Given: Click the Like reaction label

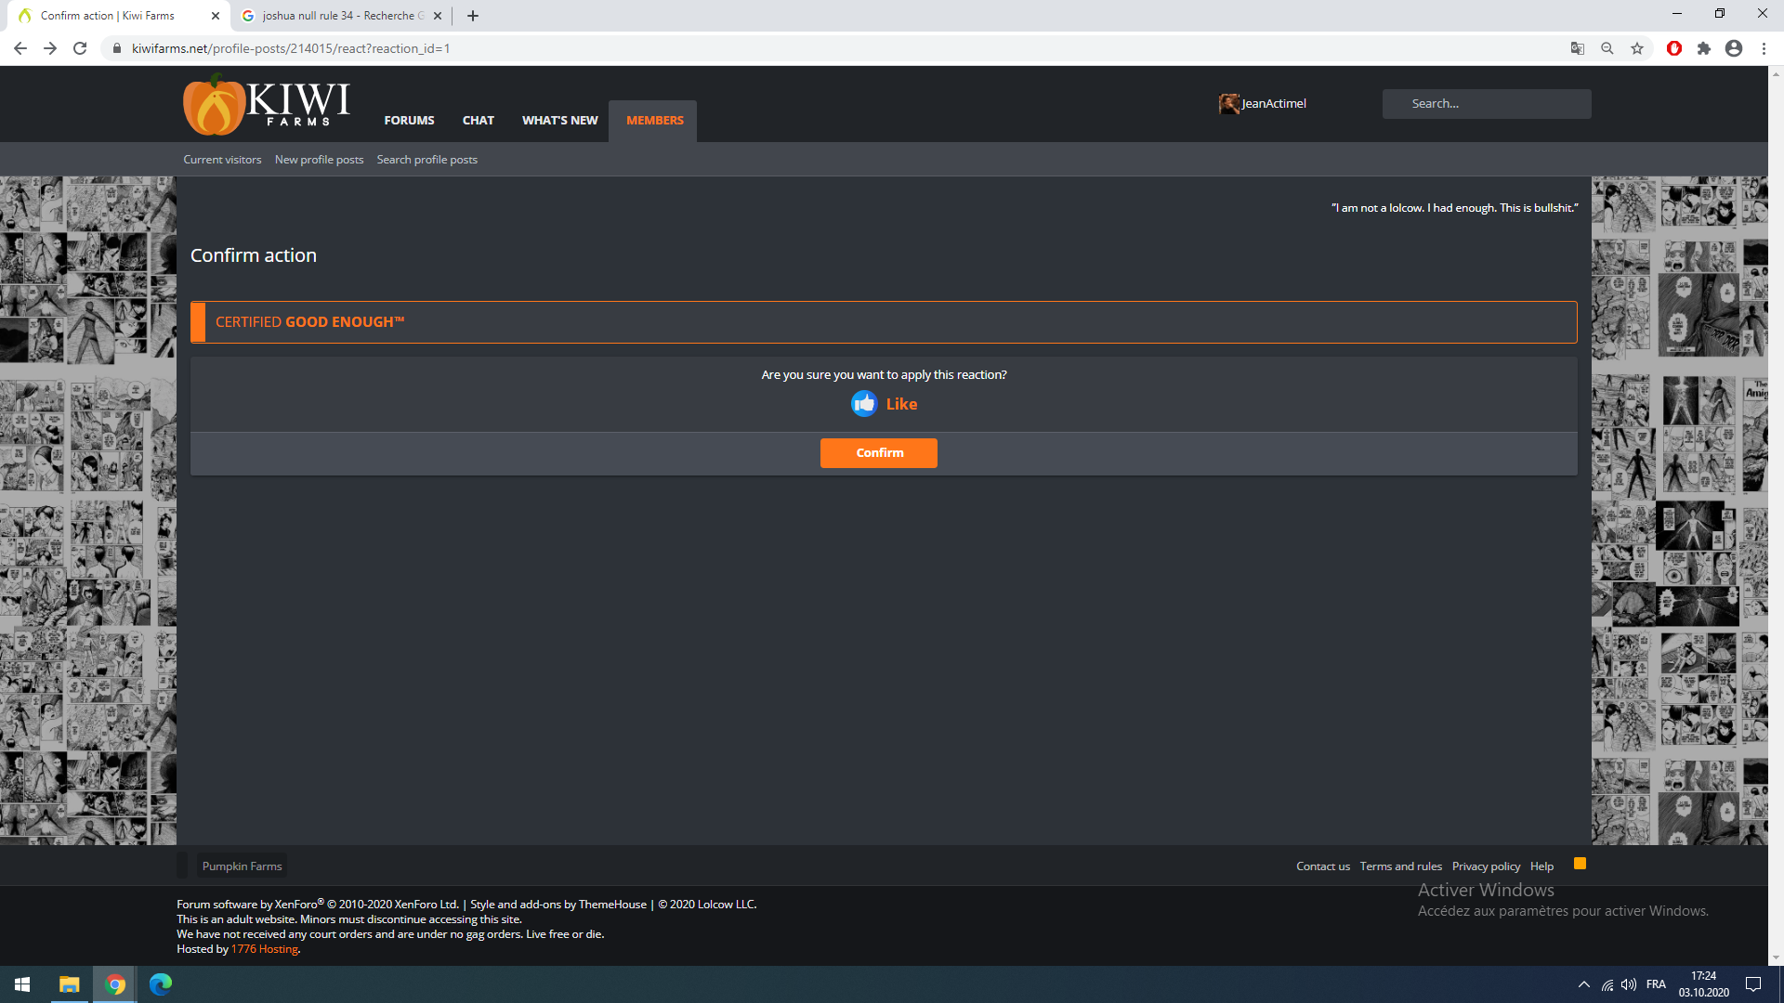Looking at the screenshot, I should click(x=901, y=404).
